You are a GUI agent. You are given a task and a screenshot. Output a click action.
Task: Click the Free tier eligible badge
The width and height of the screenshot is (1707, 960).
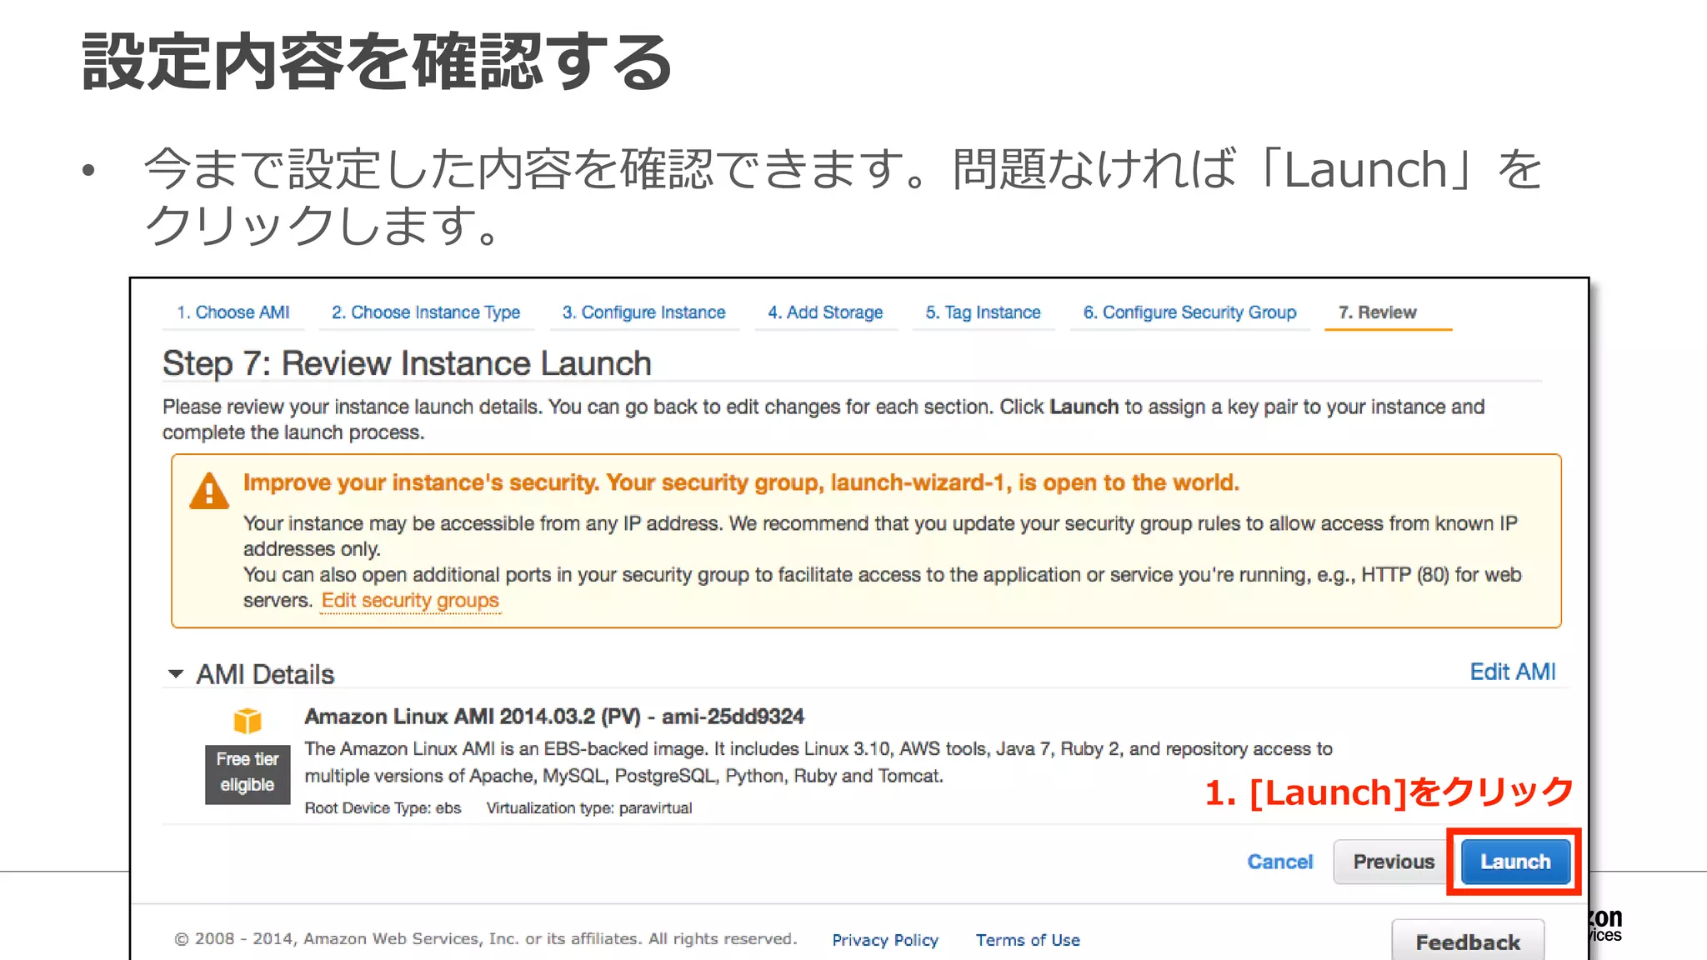[x=248, y=773]
